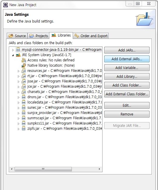Select the sunpkcs11.jar row text
Screen dimensions: 158x190
point(65,123)
